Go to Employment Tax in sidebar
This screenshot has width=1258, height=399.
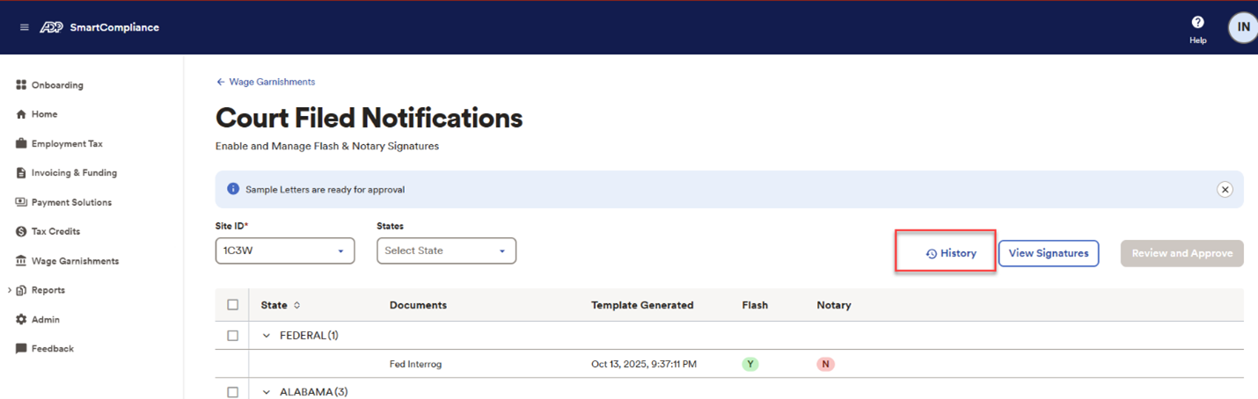click(67, 144)
